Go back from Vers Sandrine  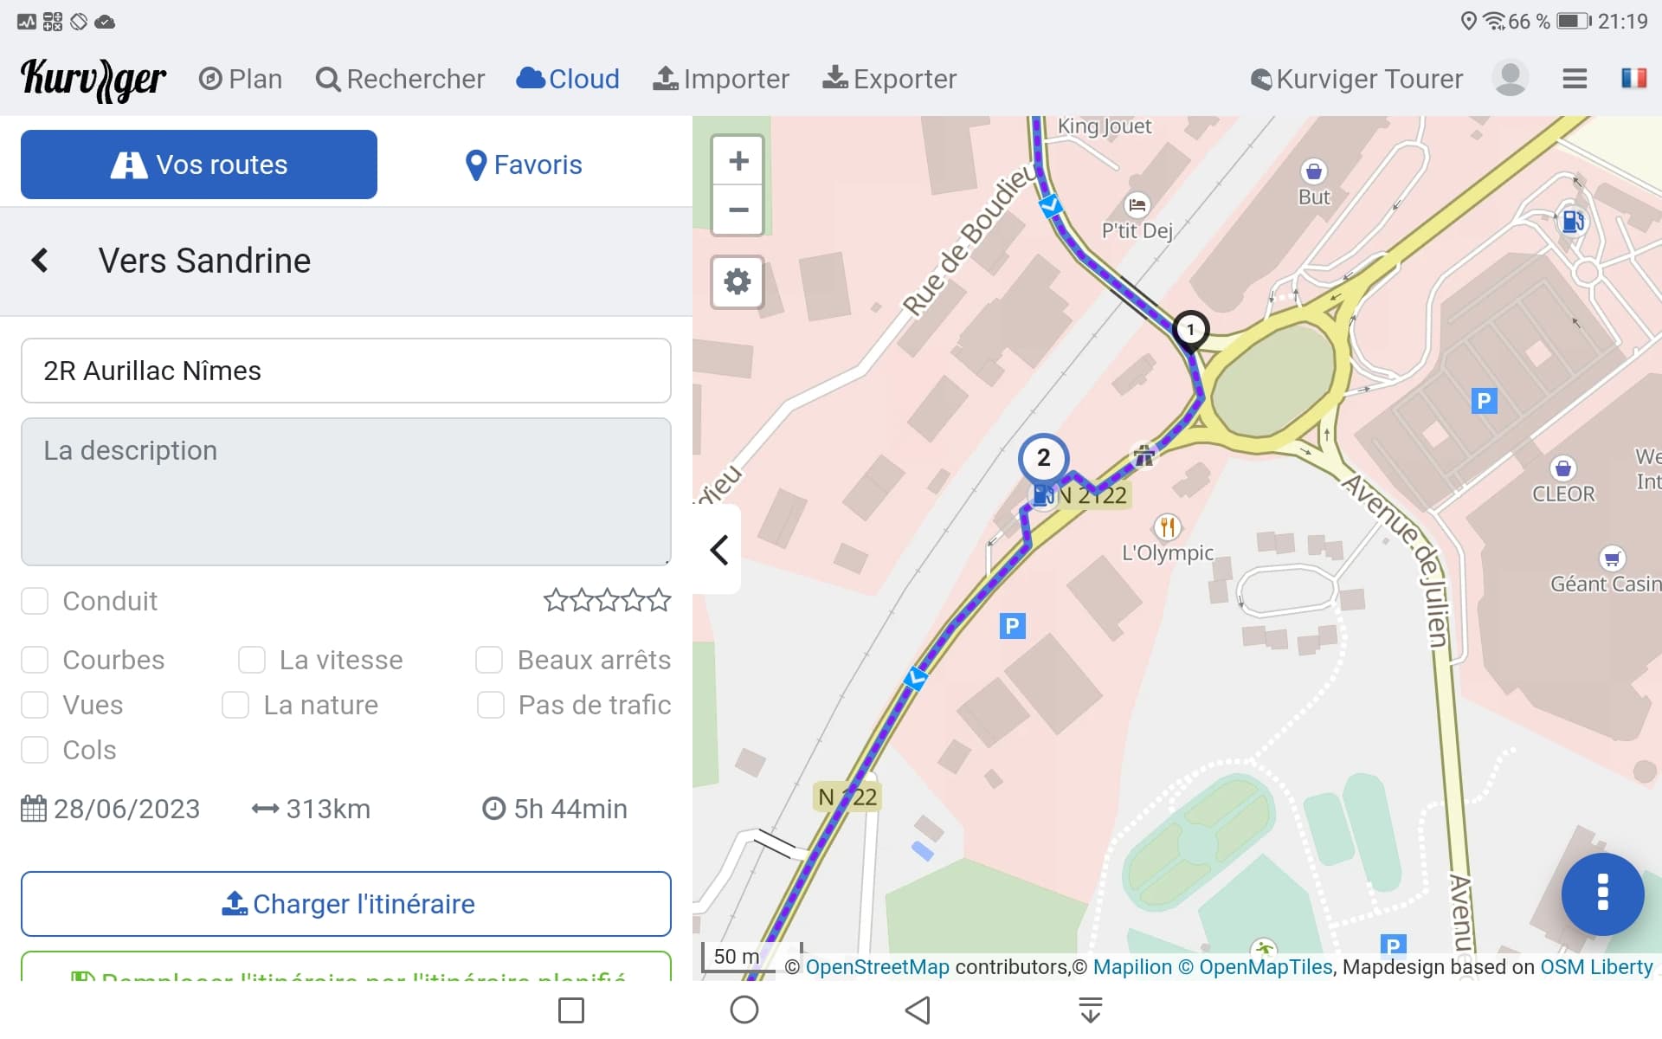(x=40, y=261)
